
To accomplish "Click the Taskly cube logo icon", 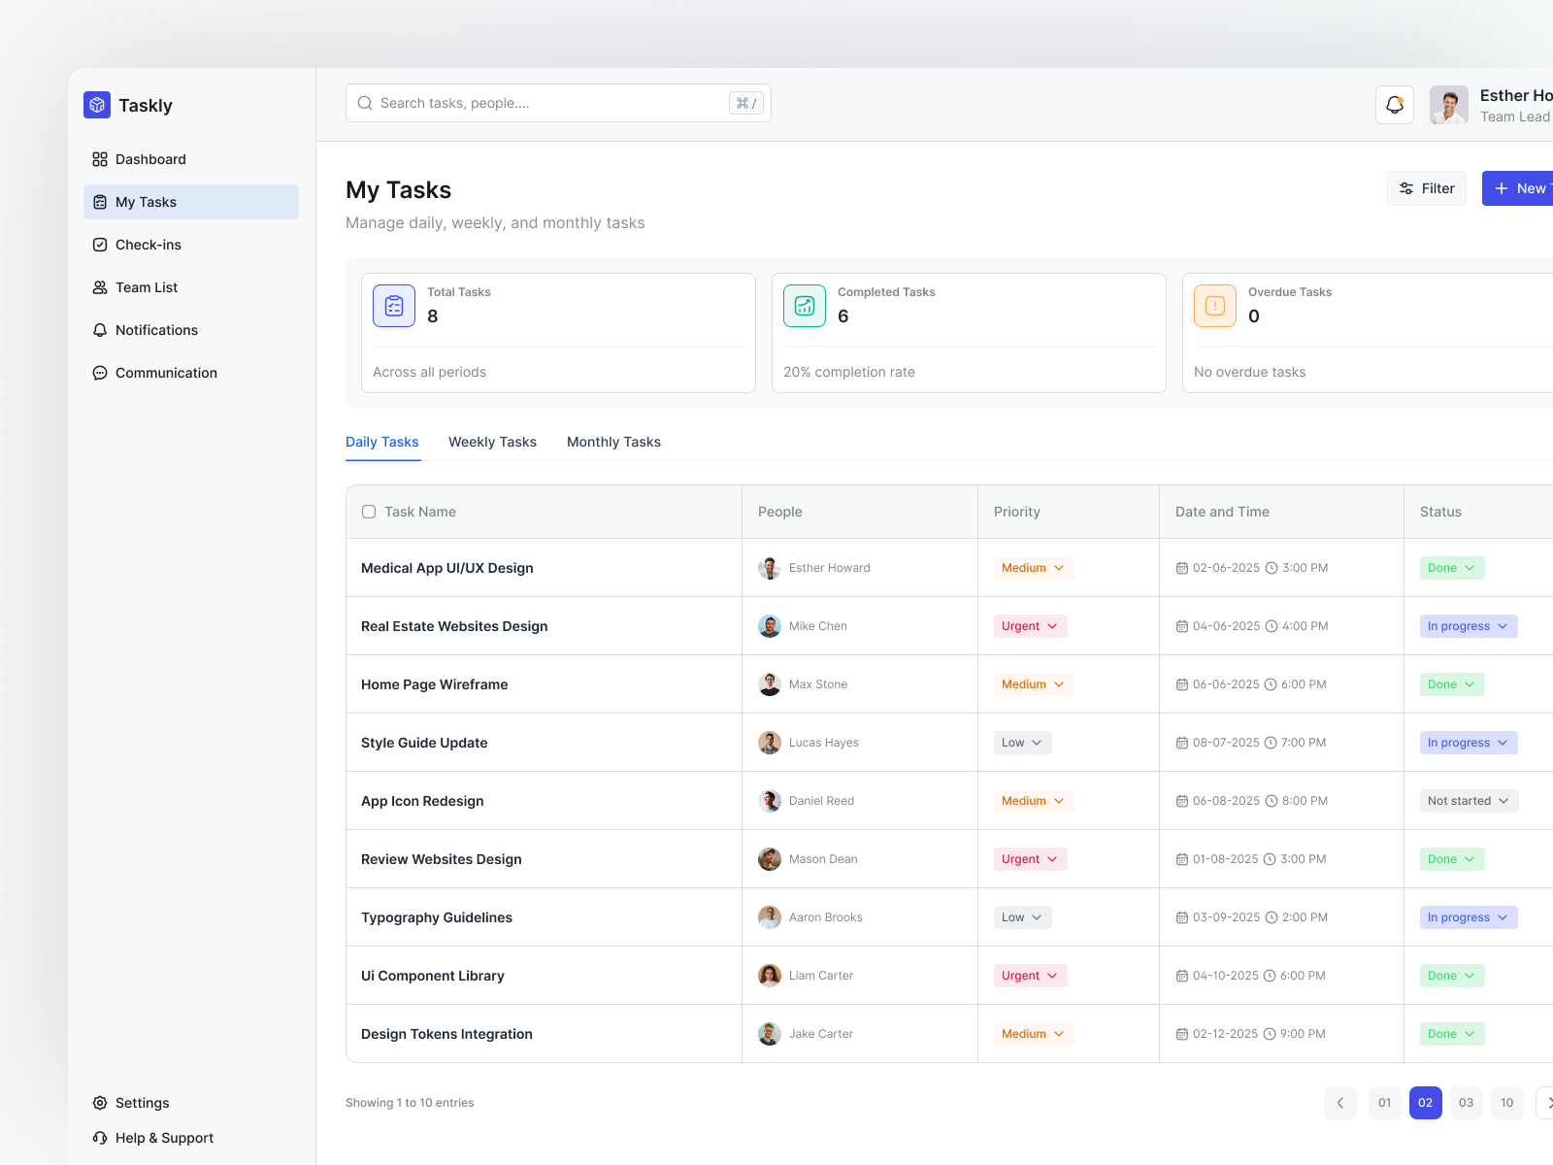I will tap(97, 105).
